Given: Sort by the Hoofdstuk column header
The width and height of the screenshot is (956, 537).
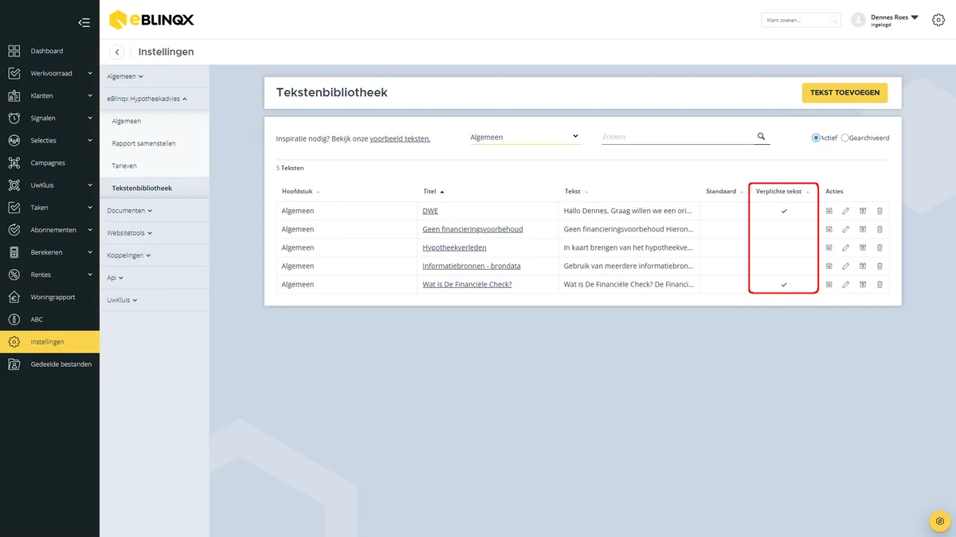Looking at the screenshot, I should [x=301, y=192].
